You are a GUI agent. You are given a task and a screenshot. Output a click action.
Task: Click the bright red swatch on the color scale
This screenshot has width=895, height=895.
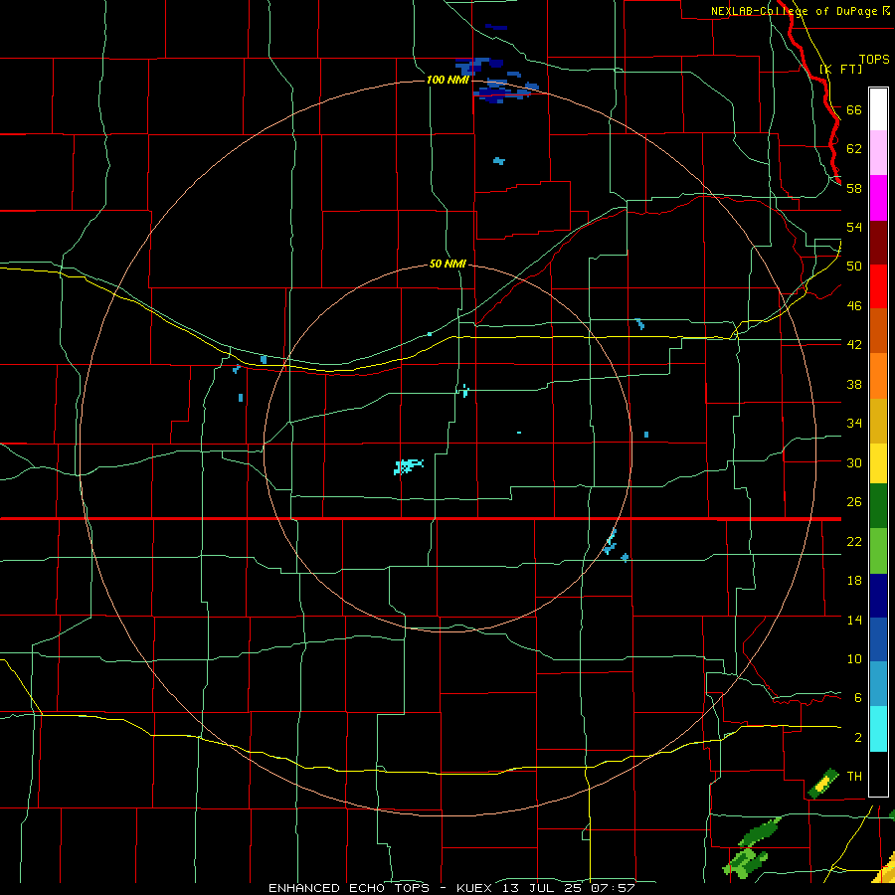pyautogui.click(x=878, y=286)
